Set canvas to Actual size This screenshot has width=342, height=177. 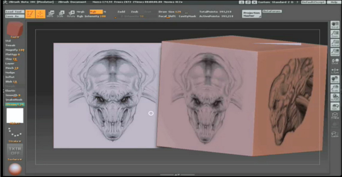(x=335, y=43)
